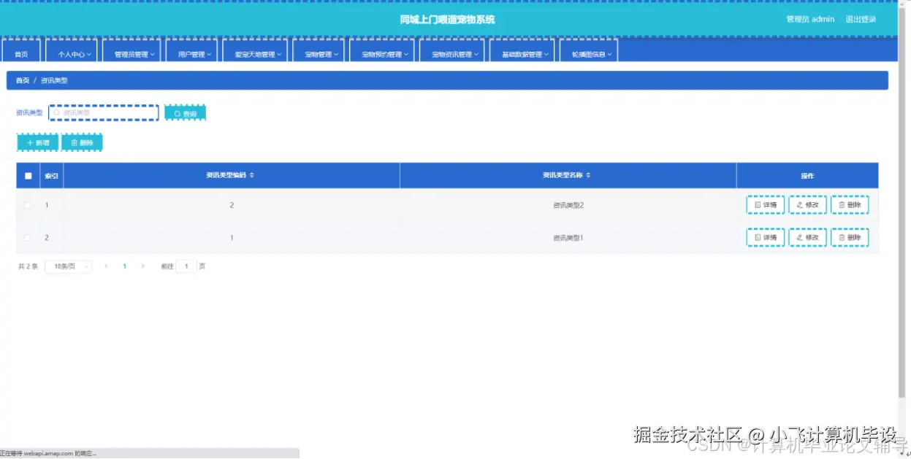This screenshot has height=459, width=911.
Task: Select page 1 in pagination
Action: 124,266
